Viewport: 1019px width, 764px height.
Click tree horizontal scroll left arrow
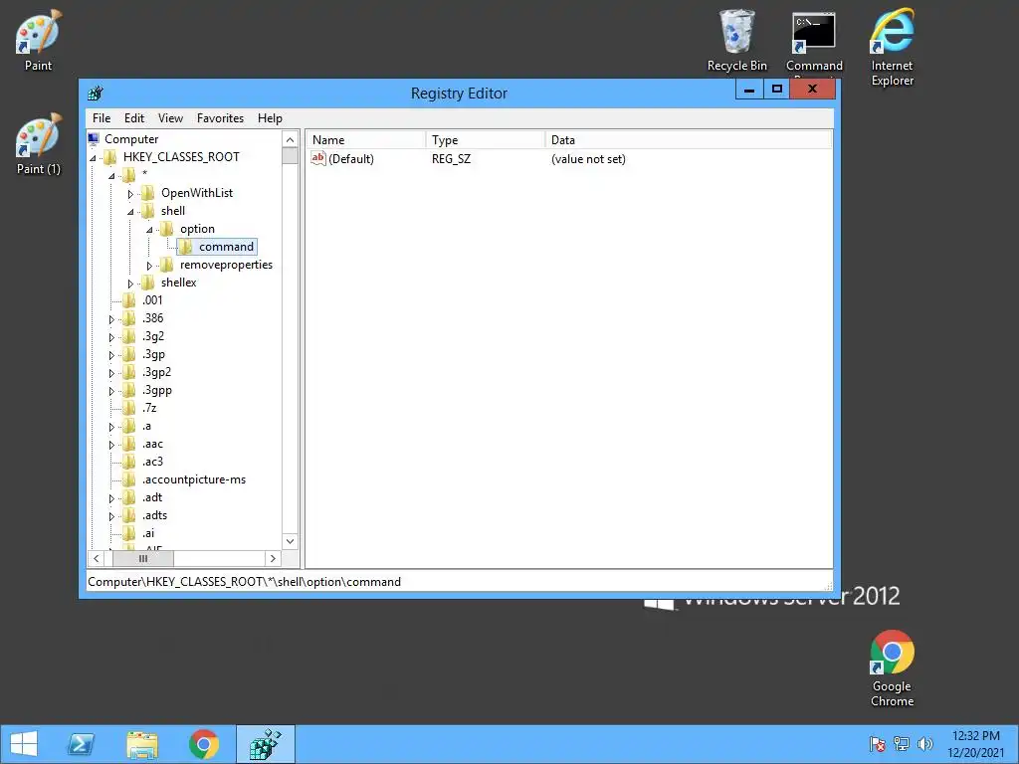point(97,558)
